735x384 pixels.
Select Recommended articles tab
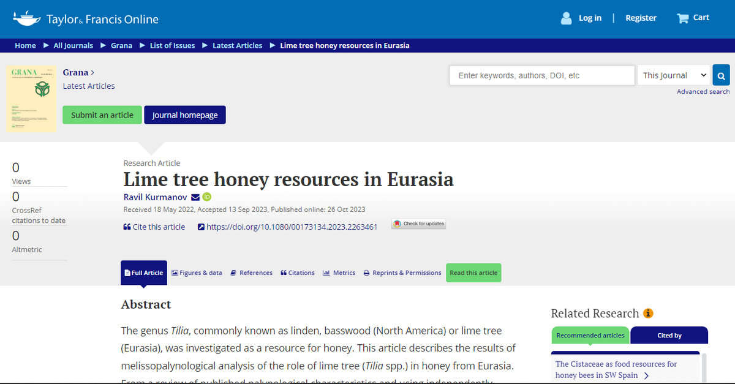590,335
